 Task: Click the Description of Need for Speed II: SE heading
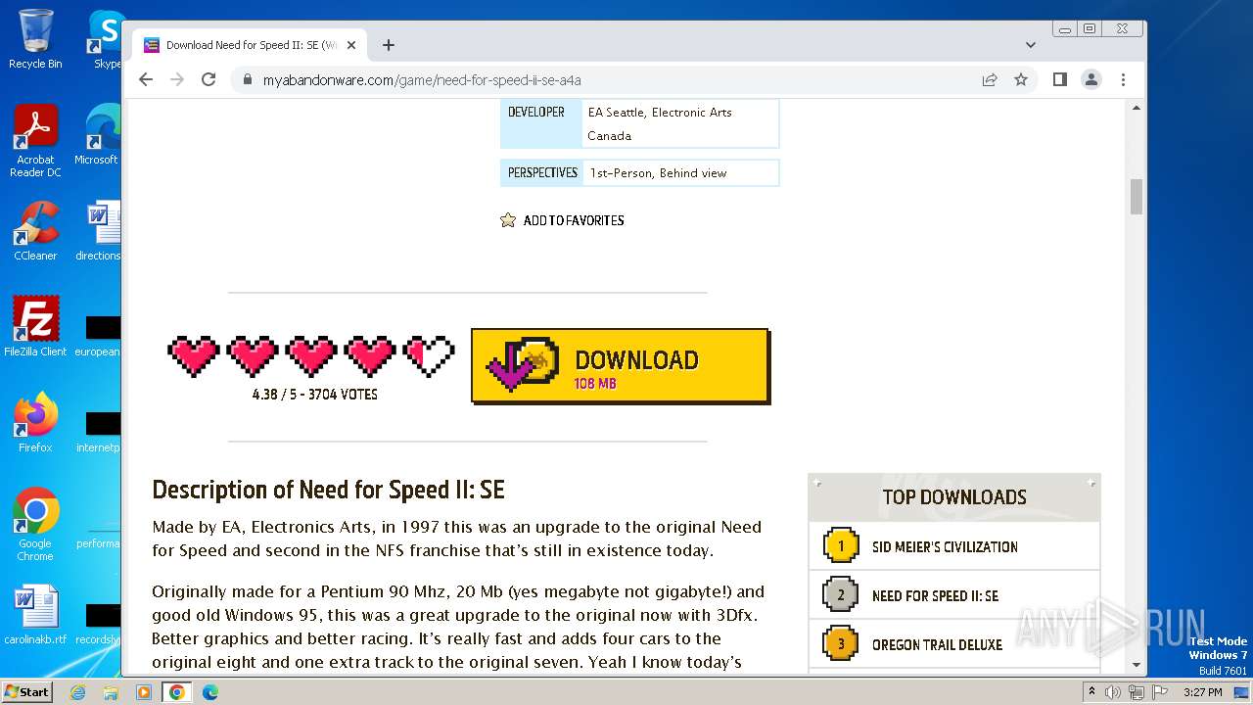[x=328, y=490]
